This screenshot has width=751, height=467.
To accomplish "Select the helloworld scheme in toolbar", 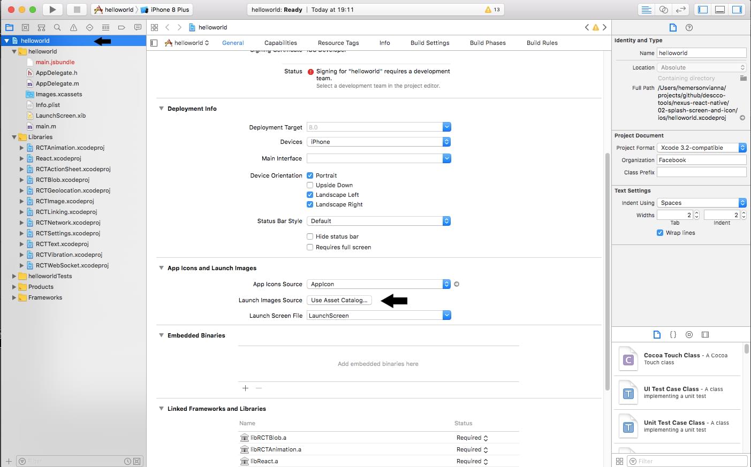I will [x=114, y=10].
